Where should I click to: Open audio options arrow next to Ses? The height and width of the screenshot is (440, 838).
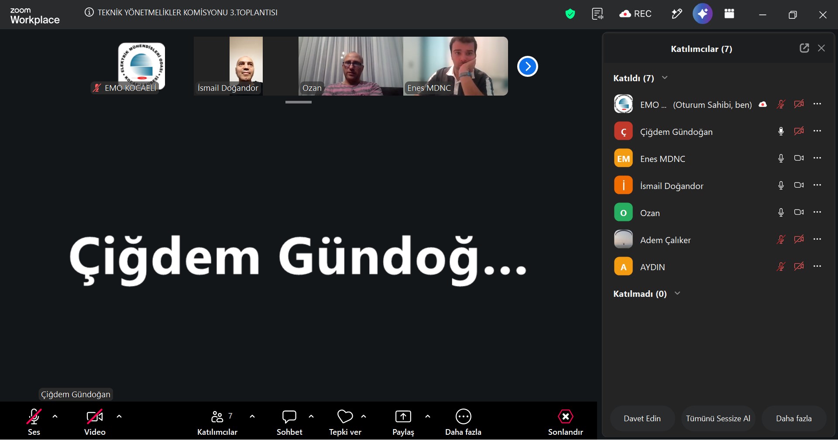pos(55,416)
